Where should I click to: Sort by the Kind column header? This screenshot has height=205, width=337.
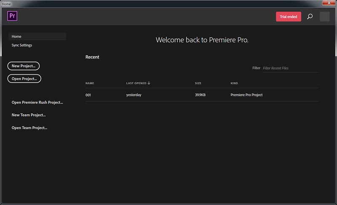[234, 83]
